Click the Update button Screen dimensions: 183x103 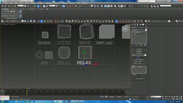pos(139,76)
